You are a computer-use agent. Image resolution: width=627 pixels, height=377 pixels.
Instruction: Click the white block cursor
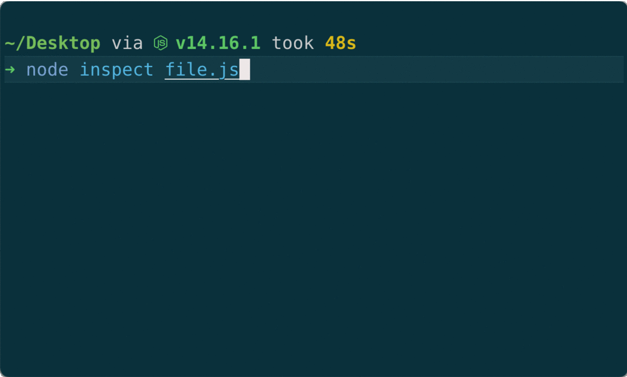point(244,70)
